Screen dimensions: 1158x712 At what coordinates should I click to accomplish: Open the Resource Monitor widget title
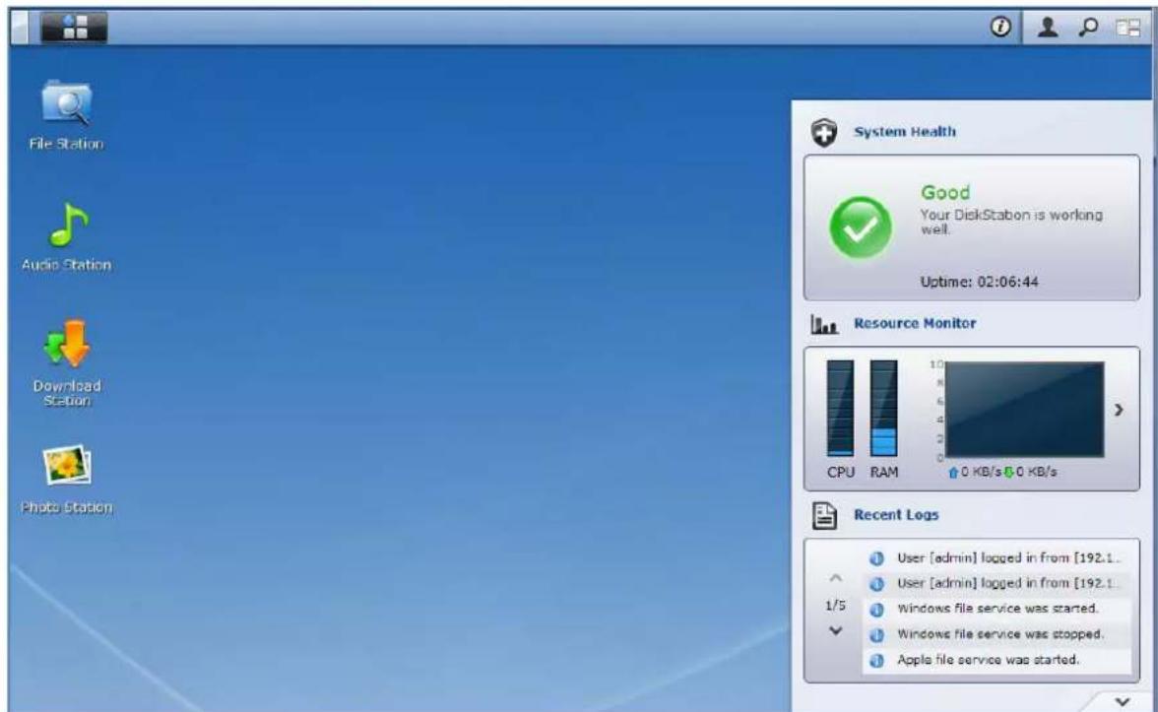coord(915,323)
